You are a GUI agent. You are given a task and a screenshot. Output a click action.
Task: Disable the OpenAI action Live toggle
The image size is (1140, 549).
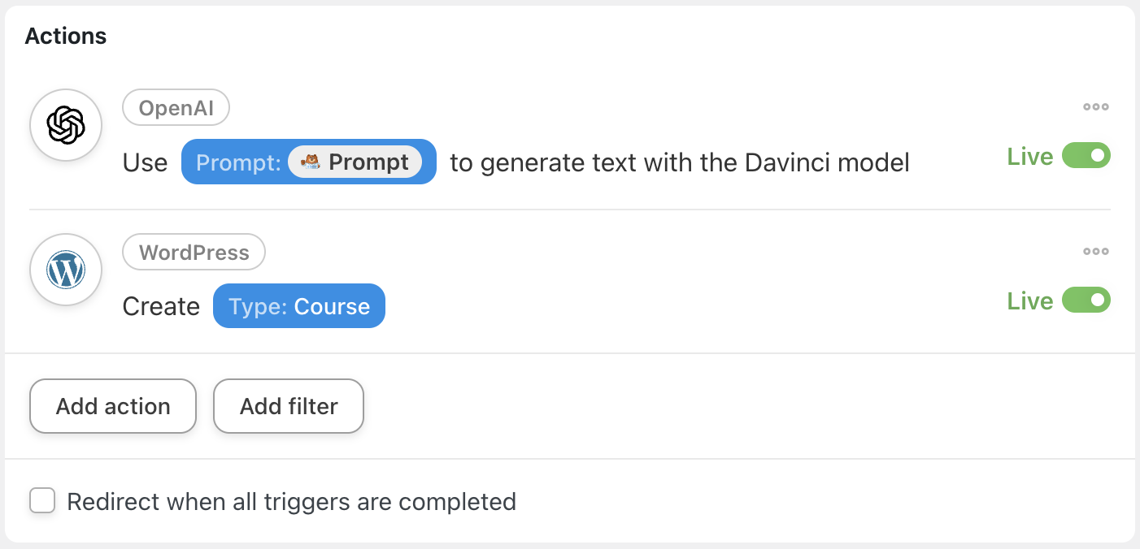(x=1086, y=155)
